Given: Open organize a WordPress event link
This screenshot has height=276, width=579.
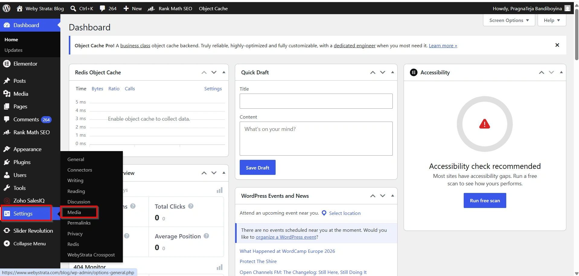Looking at the screenshot, I should pyautogui.click(x=286, y=237).
